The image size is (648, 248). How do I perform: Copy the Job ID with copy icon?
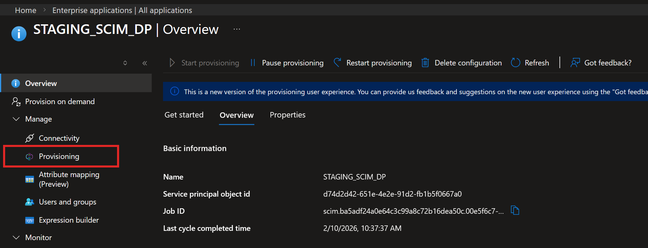pos(515,210)
